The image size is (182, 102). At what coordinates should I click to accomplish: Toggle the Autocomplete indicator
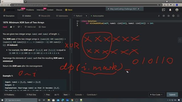[97, 16]
